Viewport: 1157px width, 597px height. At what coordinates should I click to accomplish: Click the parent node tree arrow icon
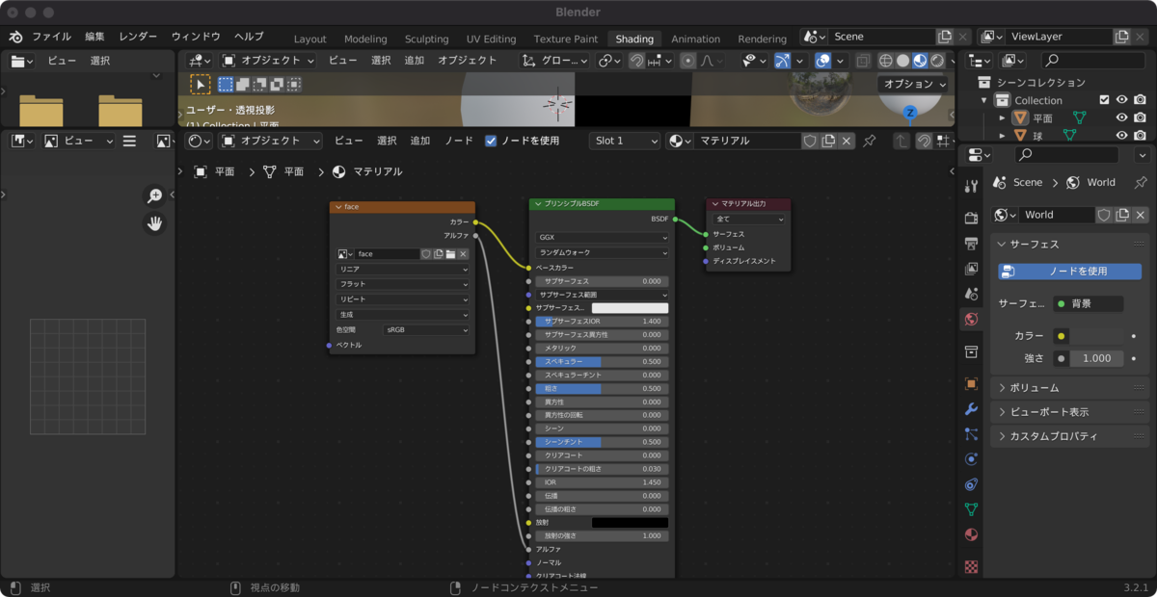[x=901, y=141]
